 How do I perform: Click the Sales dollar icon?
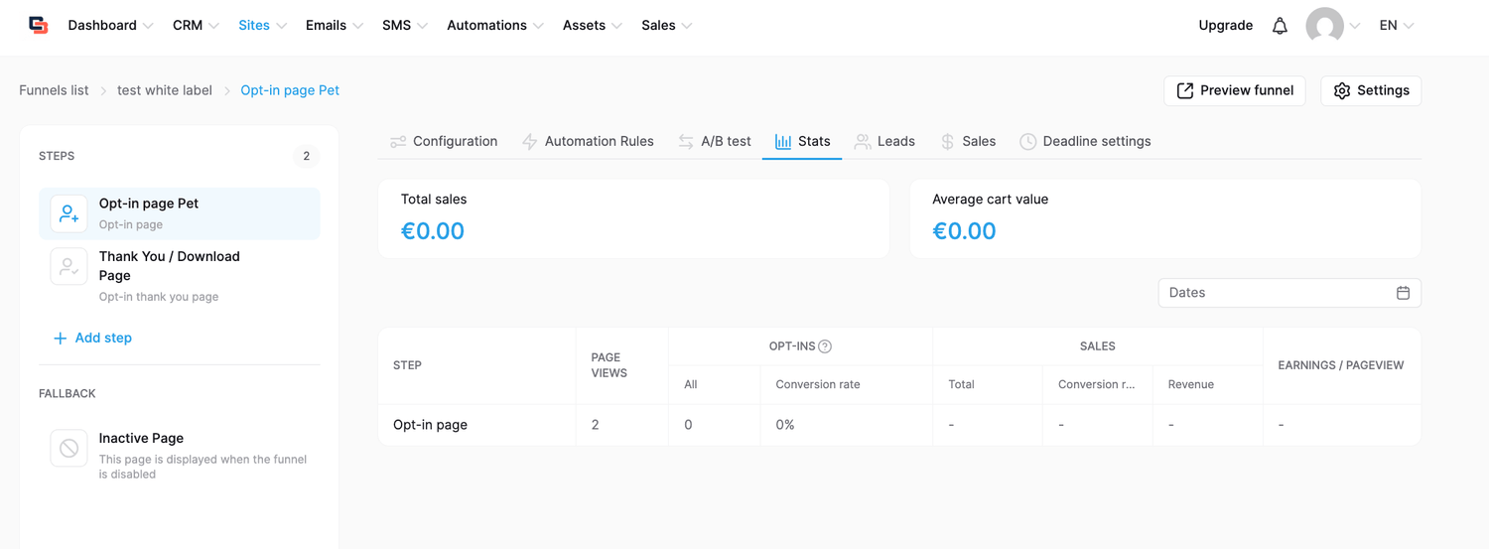pos(947,142)
